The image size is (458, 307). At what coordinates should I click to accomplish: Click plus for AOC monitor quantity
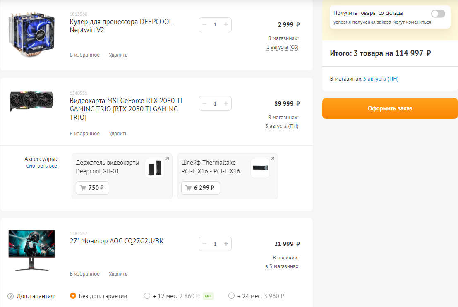pyautogui.click(x=226, y=244)
